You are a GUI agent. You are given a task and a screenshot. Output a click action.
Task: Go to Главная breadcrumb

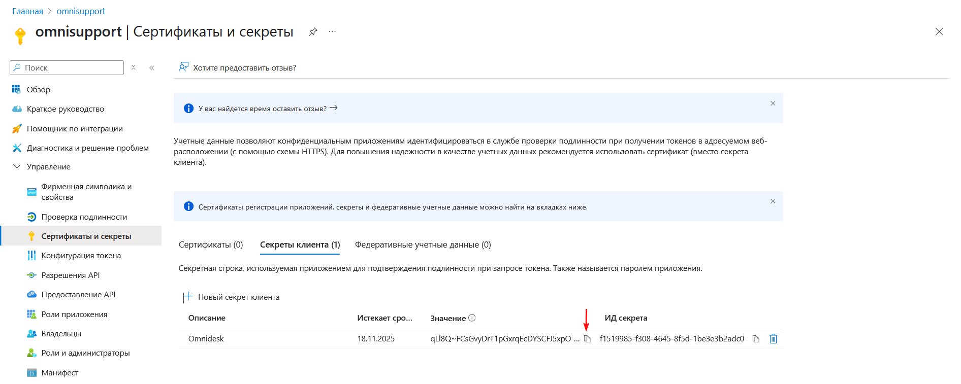[x=27, y=11]
